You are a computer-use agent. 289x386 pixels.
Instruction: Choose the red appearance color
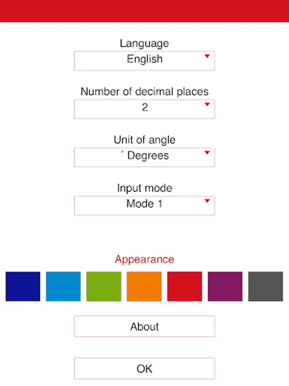185,286
